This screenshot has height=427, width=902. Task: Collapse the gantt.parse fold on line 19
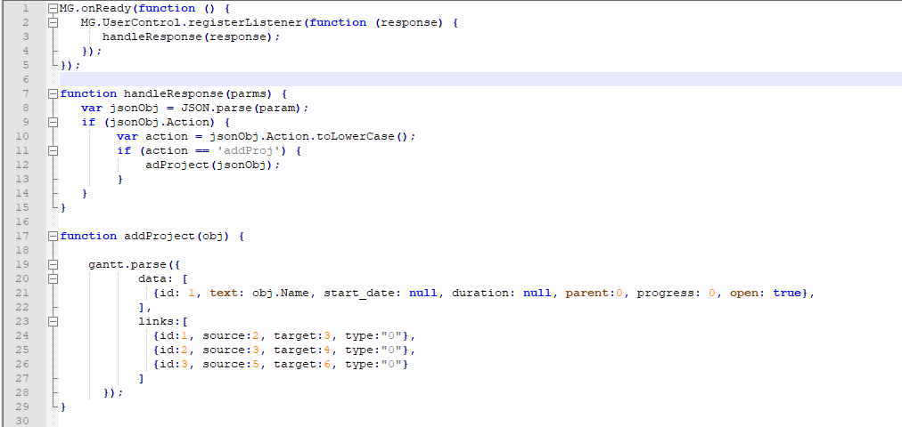tap(53, 264)
